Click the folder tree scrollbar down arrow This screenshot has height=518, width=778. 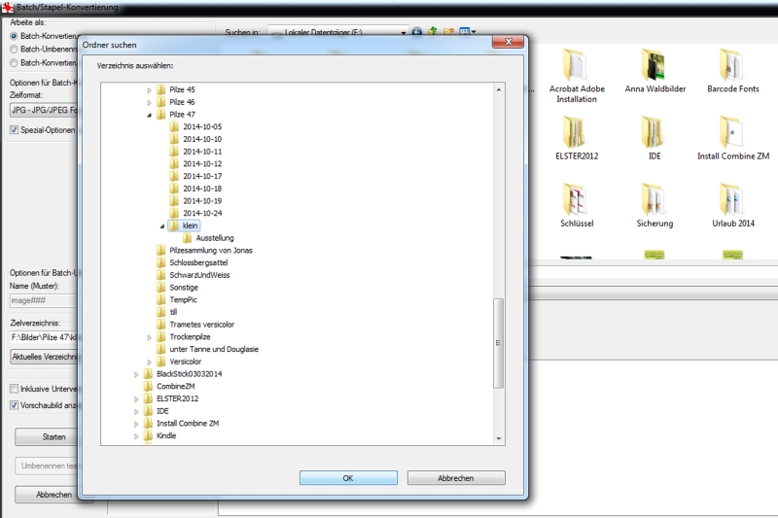pos(500,439)
